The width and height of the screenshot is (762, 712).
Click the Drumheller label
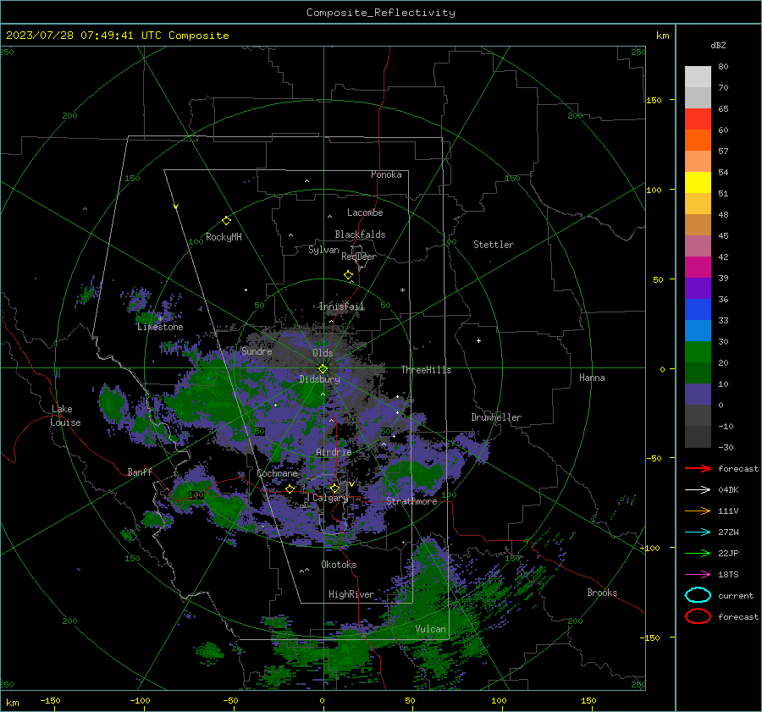coord(496,417)
